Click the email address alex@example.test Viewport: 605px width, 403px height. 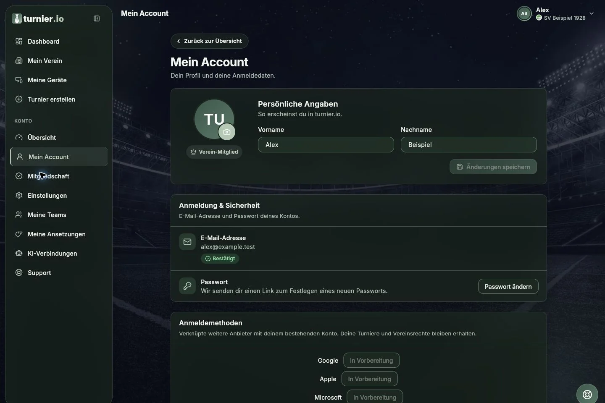228,247
